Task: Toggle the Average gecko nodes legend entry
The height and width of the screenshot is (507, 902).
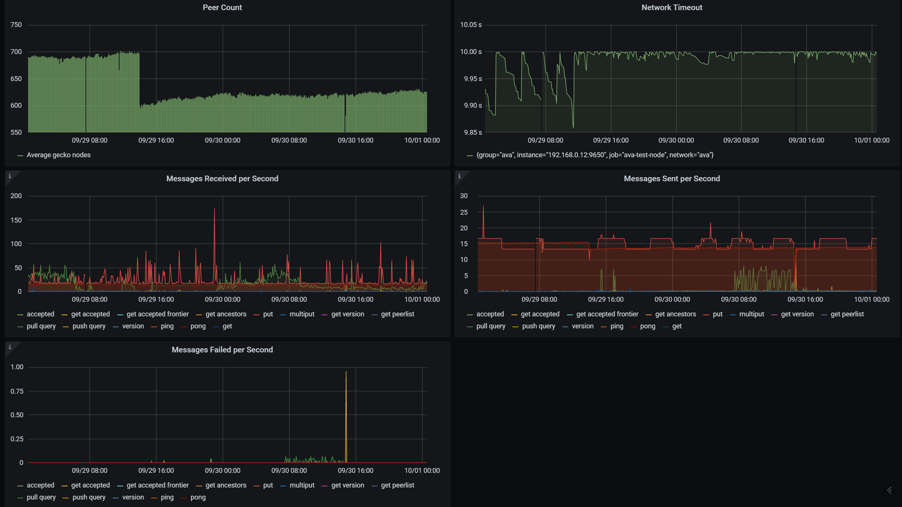Action: pos(58,155)
